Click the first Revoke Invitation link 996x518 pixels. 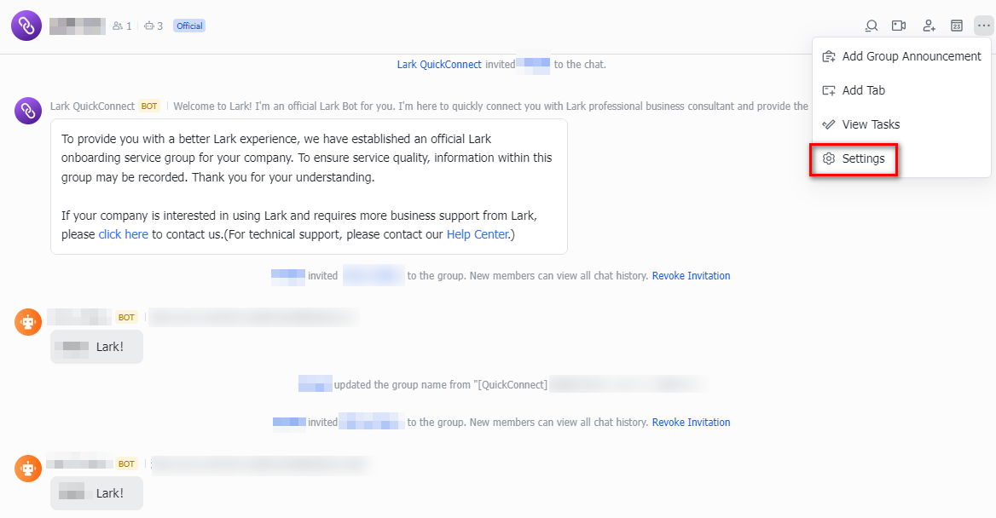[691, 276]
